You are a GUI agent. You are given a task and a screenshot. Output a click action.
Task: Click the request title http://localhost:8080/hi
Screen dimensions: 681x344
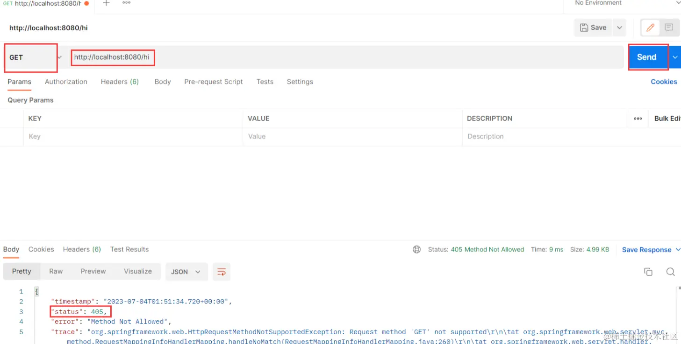pos(49,28)
